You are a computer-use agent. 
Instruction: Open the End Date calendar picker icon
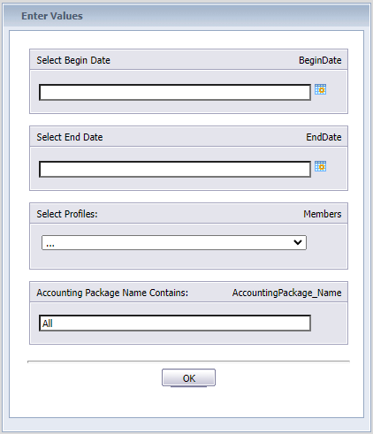(x=320, y=166)
